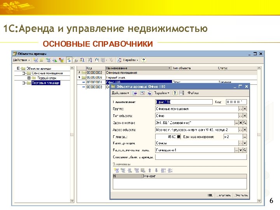
Task: Select the row with code 000000002
Action: coord(167,73)
